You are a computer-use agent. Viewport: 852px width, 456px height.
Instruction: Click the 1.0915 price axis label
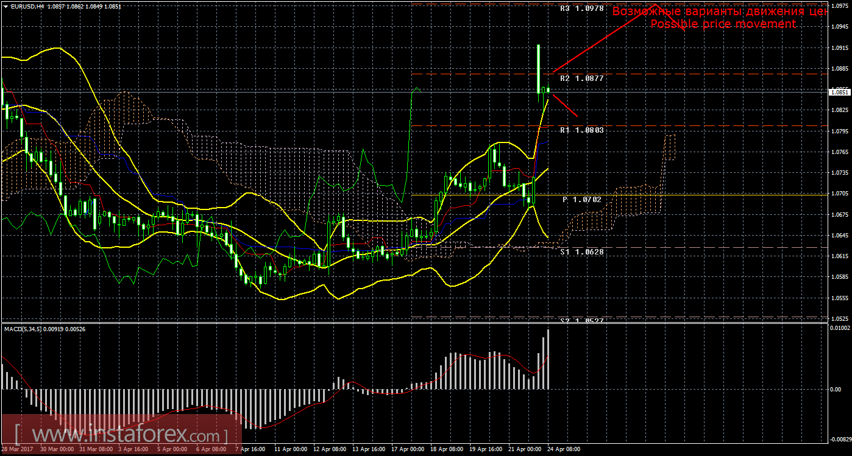[840, 47]
